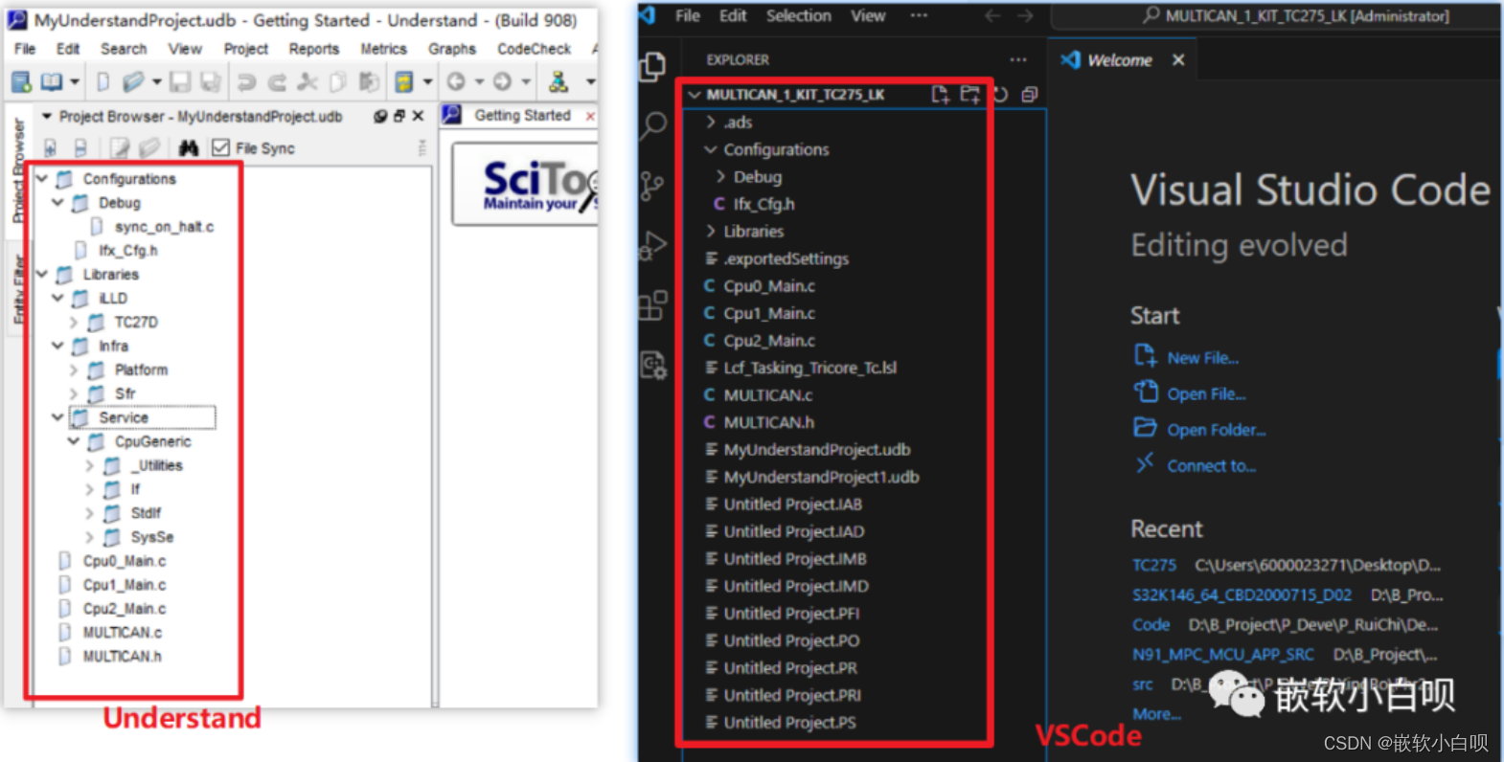Open VSCode Search activity bar icon

tap(653, 125)
